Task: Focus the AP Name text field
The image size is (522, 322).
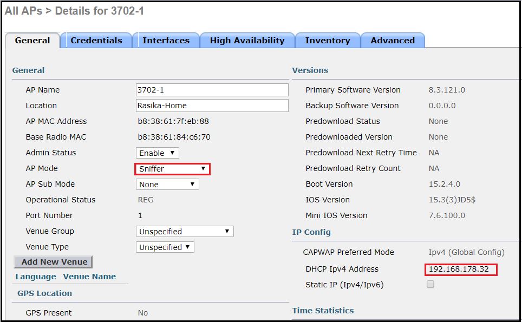Action: pyautogui.click(x=212, y=90)
